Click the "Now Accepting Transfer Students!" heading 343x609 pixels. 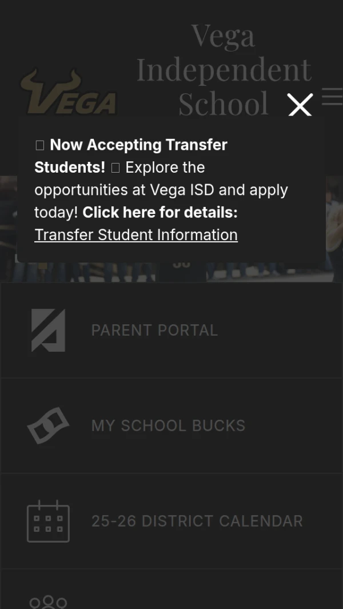(138, 145)
